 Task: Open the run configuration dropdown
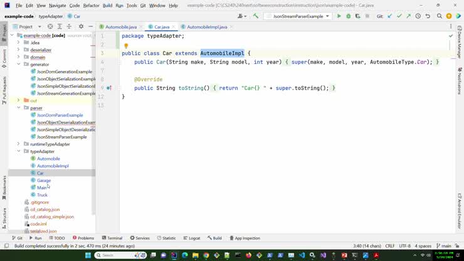coord(298,16)
